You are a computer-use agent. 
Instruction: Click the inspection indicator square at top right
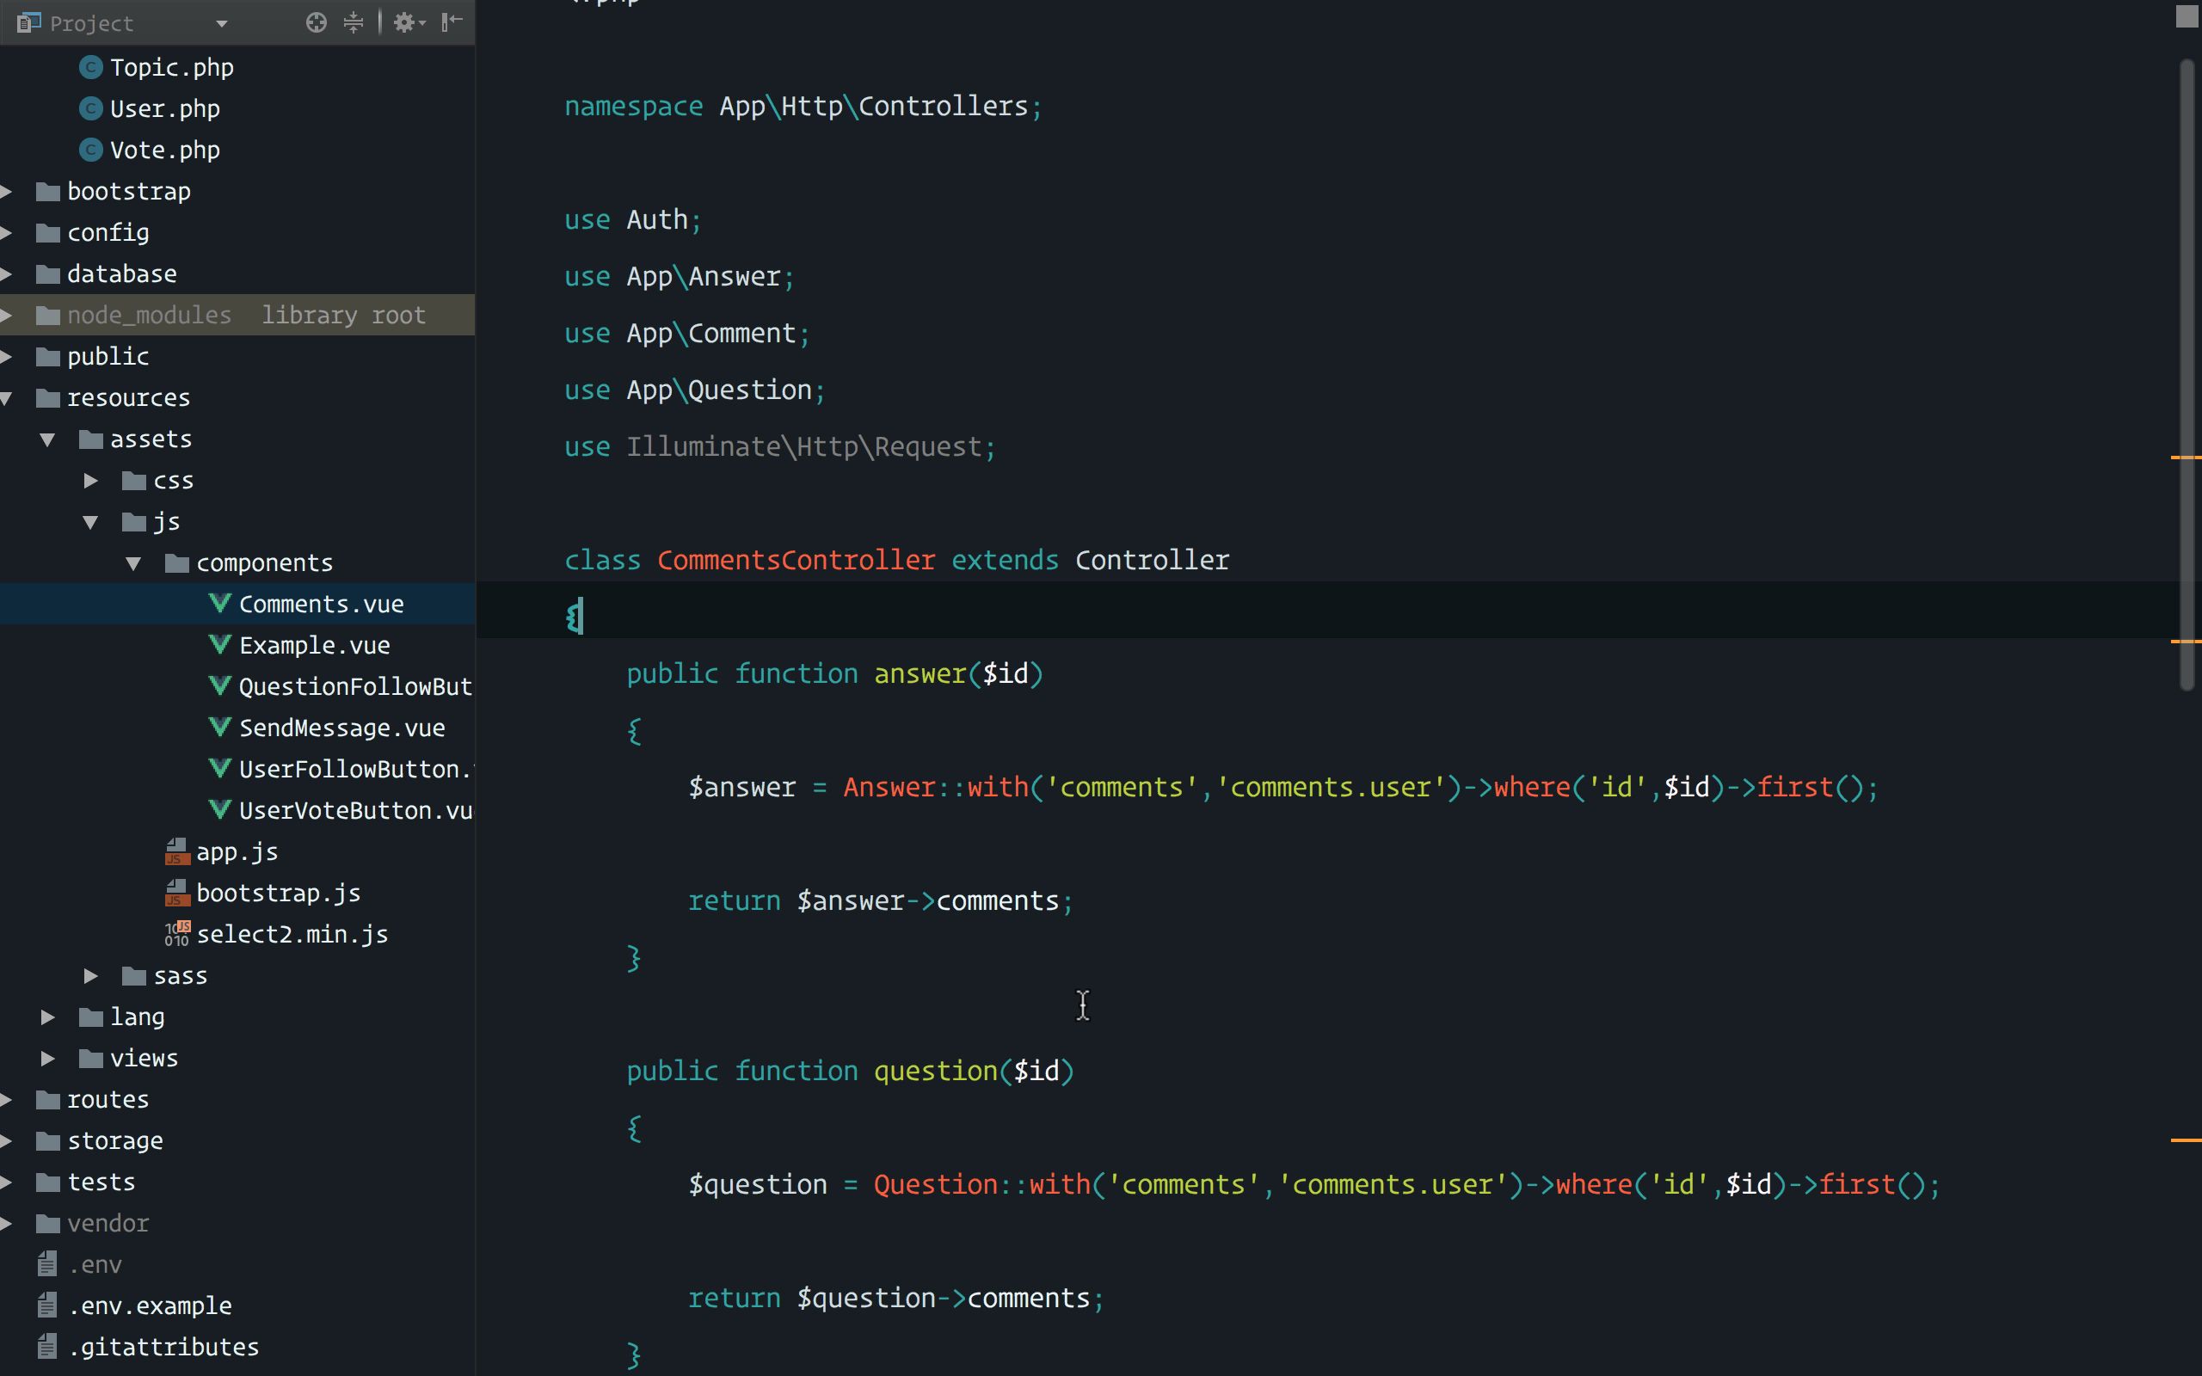2187,16
